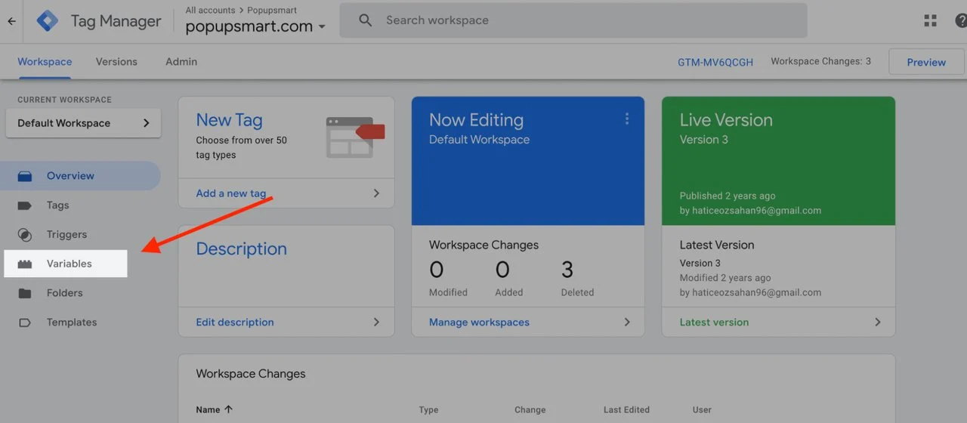Click the chevron beside Manage workspaces
967x423 pixels.
[626, 322]
